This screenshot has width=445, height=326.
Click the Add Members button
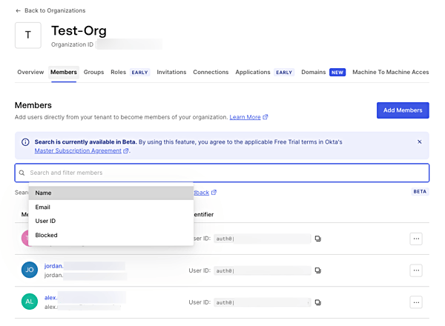(403, 110)
